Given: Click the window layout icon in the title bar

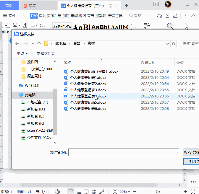Looking at the screenshot, I should 156,4.
